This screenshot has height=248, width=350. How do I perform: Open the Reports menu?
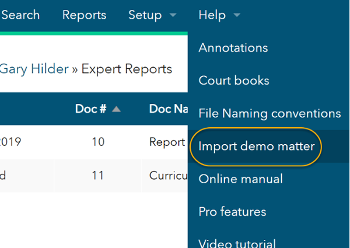(x=84, y=15)
